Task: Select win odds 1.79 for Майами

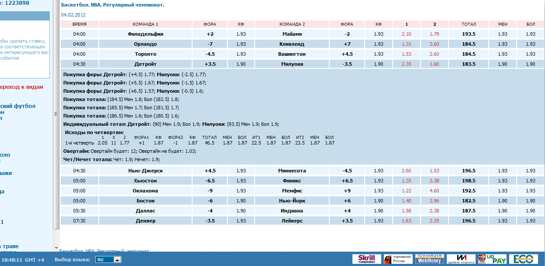Action: pos(435,34)
